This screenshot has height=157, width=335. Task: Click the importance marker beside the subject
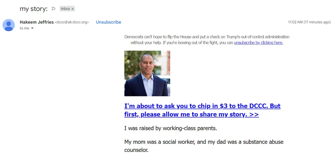pyautogui.click(x=54, y=9)
